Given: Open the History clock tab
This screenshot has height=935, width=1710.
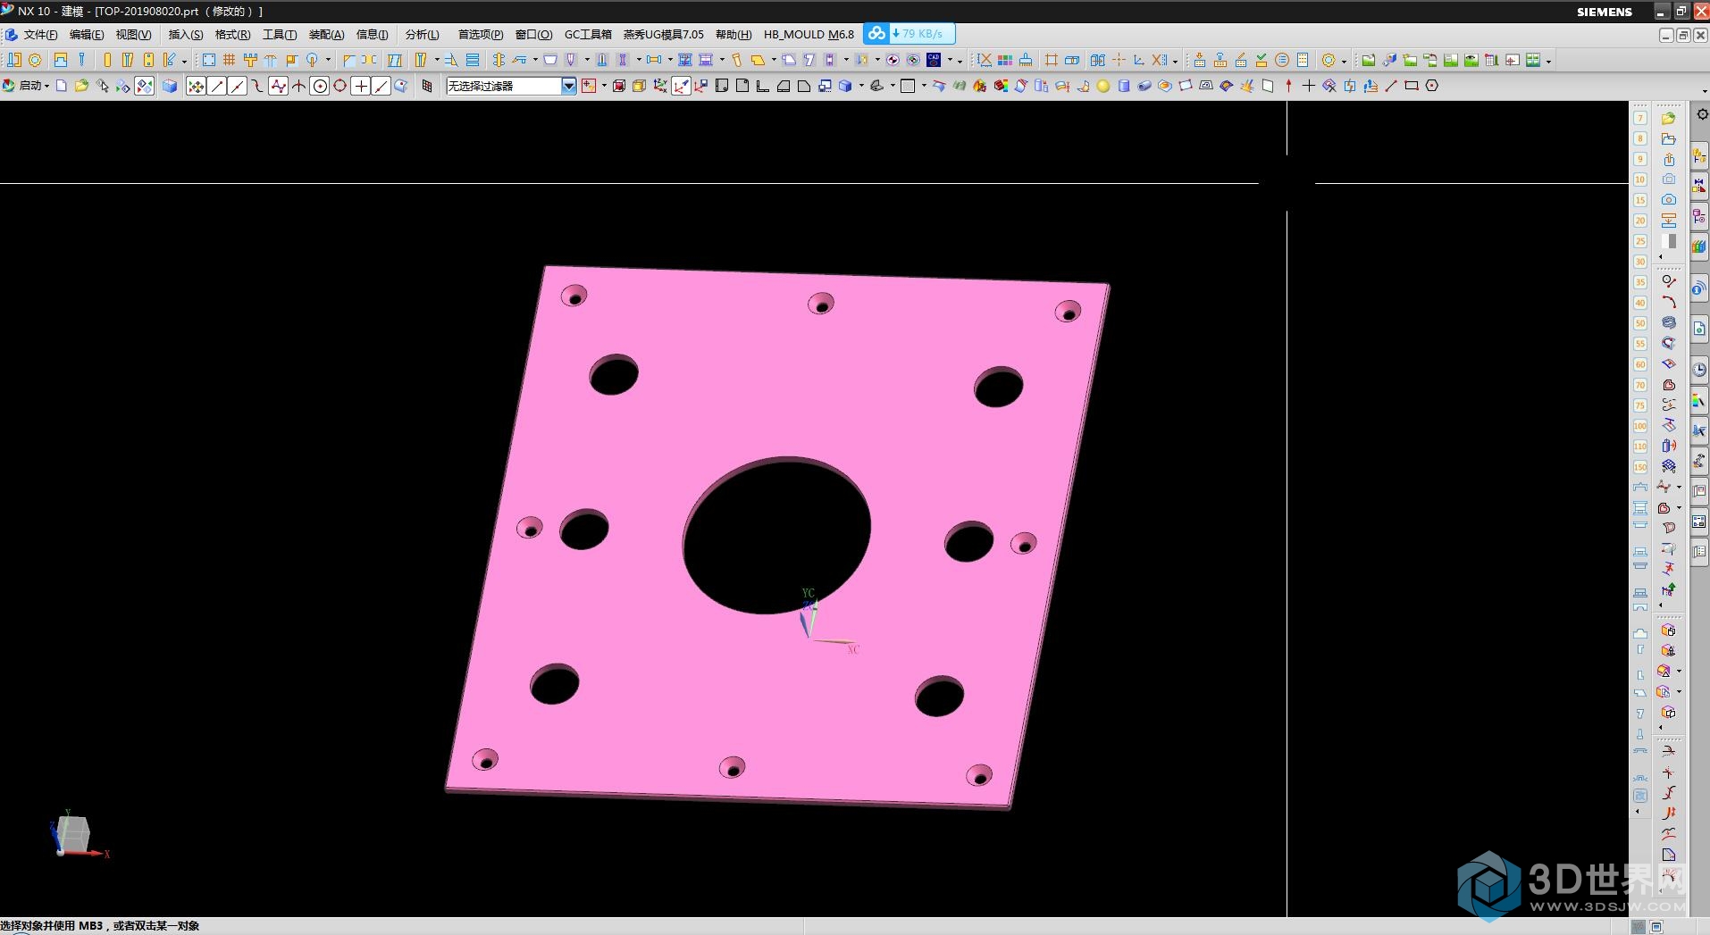Looking at the screenshot, I should coord(1699,370).
